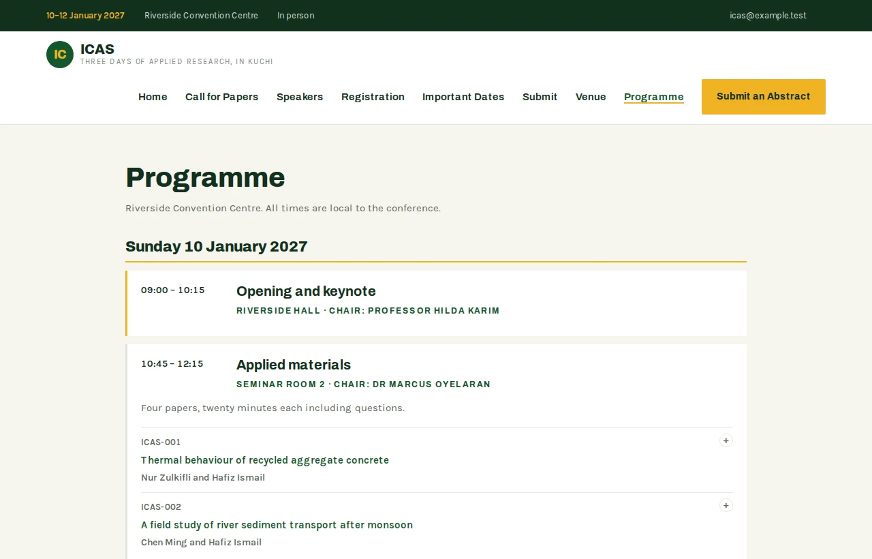Image resolution: width=872 pixels, height=559 pixels.
Task: Open the Registration nav link
Action: 373,97
